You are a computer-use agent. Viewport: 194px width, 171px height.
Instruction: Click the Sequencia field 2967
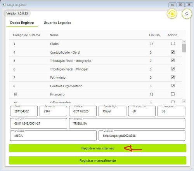tap(53, 111)
